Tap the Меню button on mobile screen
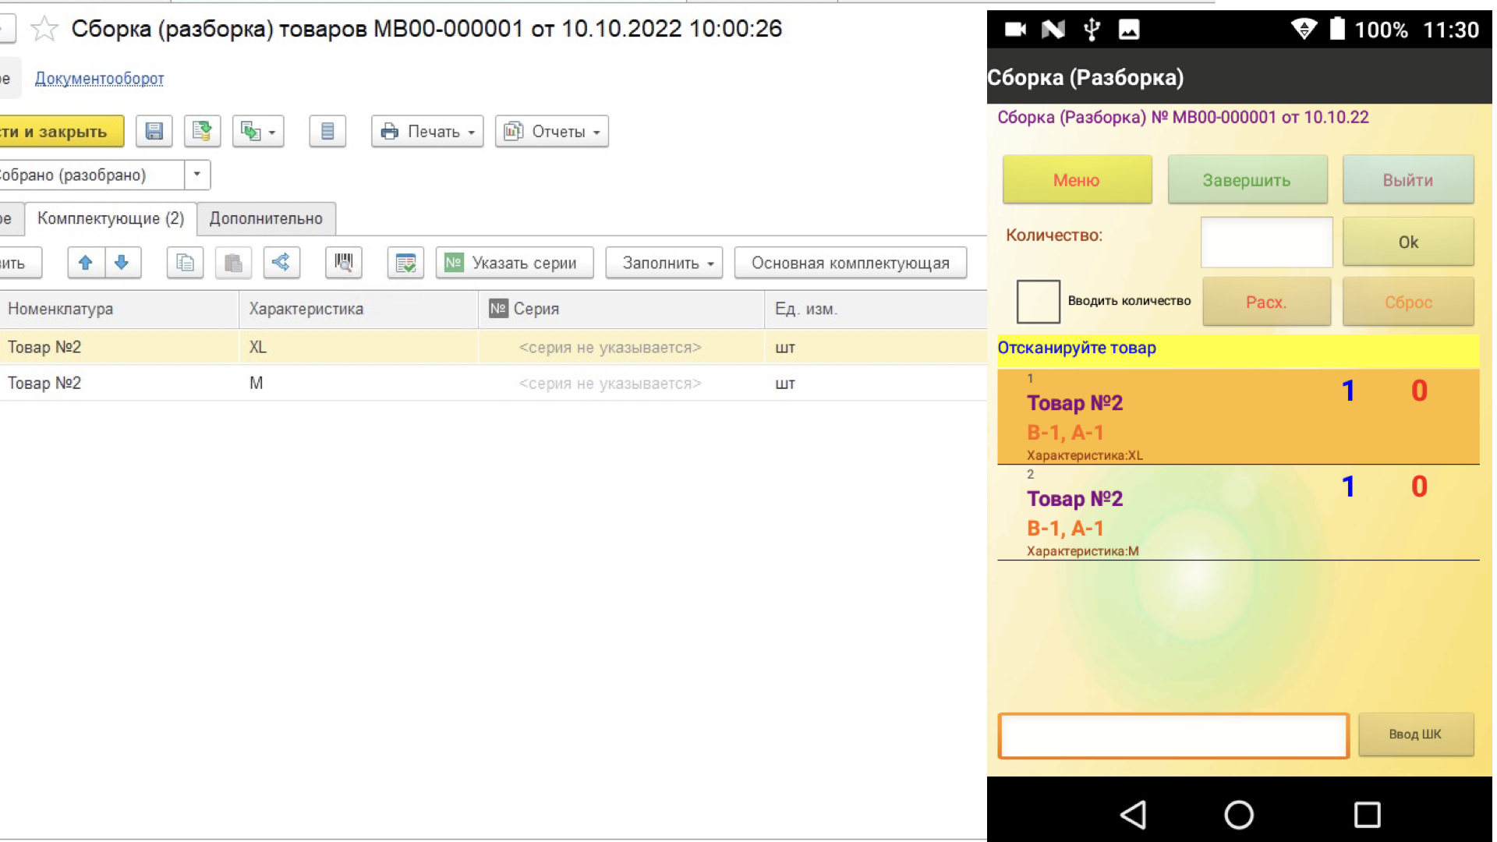 pos(1077,180)
